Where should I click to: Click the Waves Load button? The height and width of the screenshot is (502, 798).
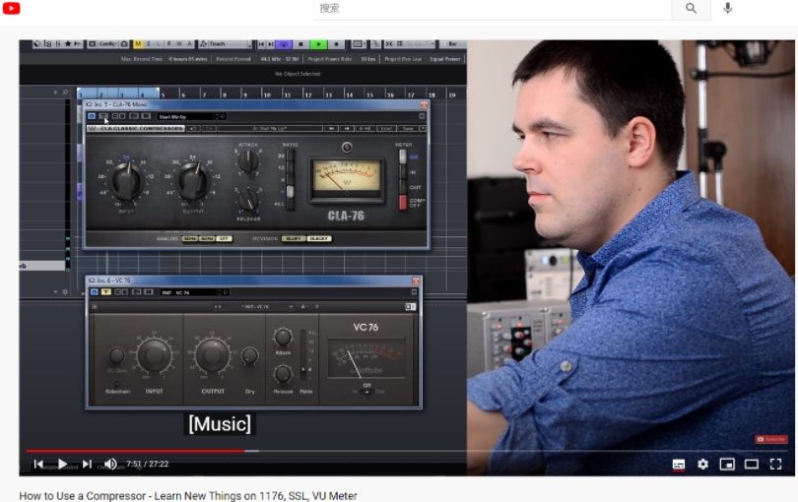386,129
